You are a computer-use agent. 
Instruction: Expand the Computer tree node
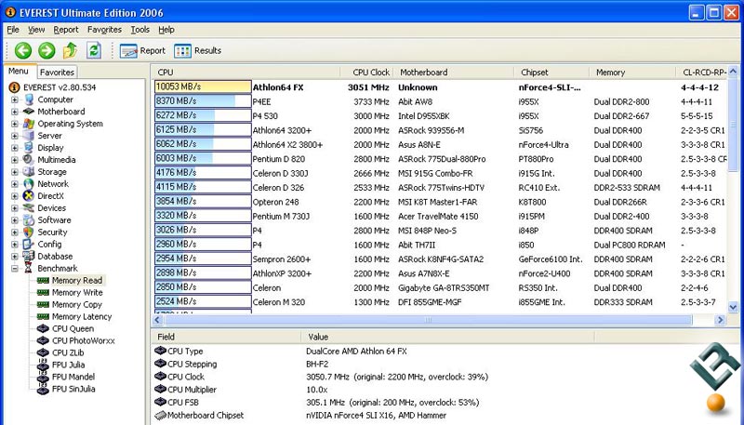point(15,100)
